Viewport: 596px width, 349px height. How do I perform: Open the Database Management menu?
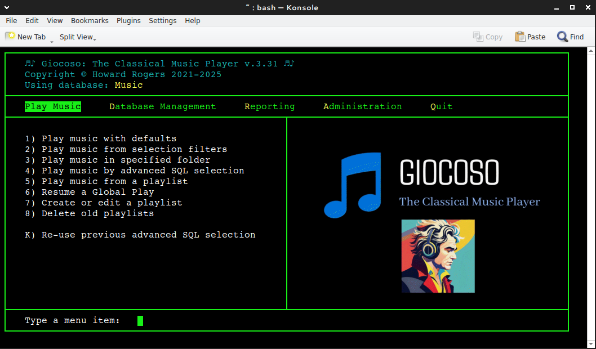162,106
